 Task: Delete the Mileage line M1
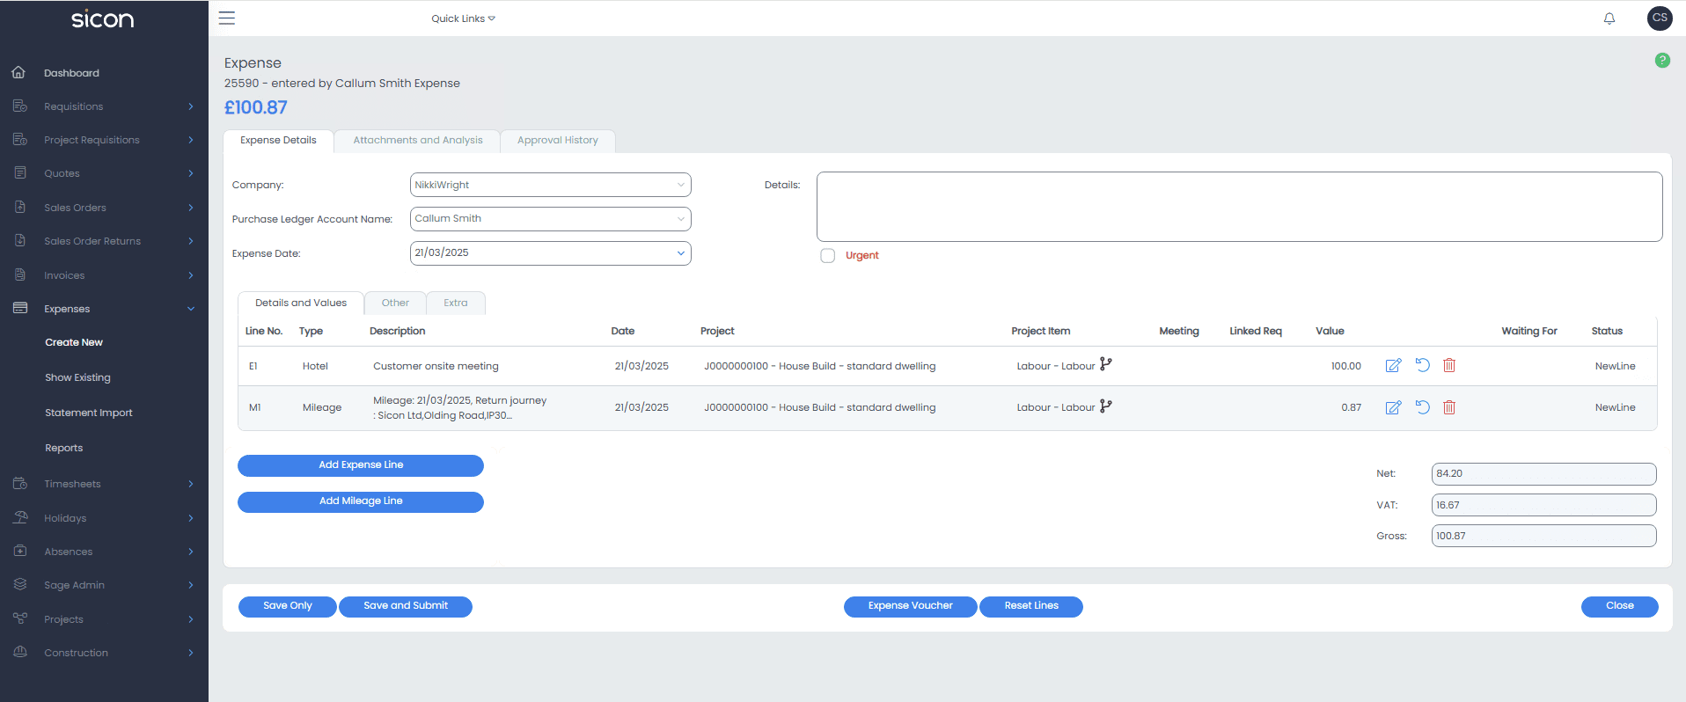[x=1449, y=407]
